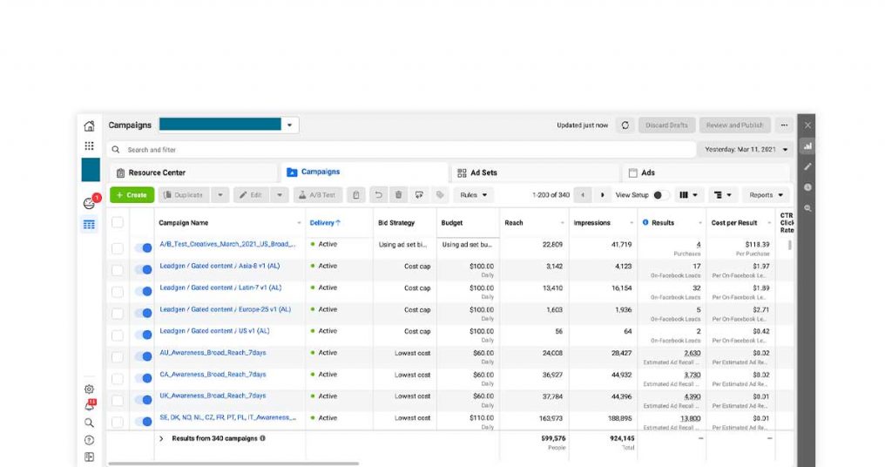
Task: Click the refresh icon next to Updated just now
Action: click(x=625, y=125)
